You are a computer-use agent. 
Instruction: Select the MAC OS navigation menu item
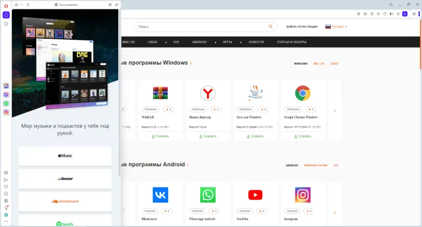coord(128,42)
